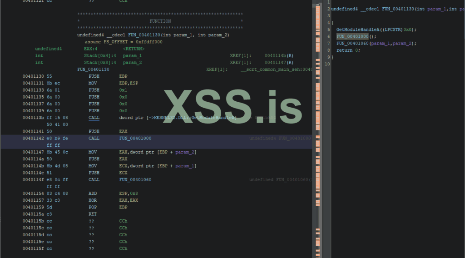Select the PUSH 0x0 instruction at 00401139

pos(108,111)
